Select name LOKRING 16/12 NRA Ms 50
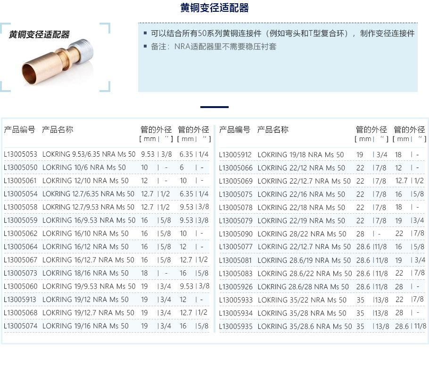The image size is (429, 368). coord(85,247)
